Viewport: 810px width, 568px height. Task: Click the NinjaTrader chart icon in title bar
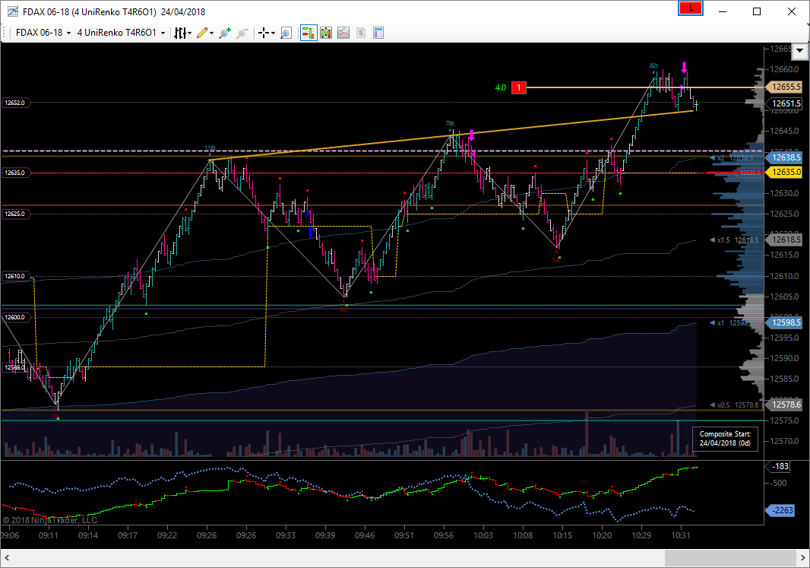(x=12, y=11)
